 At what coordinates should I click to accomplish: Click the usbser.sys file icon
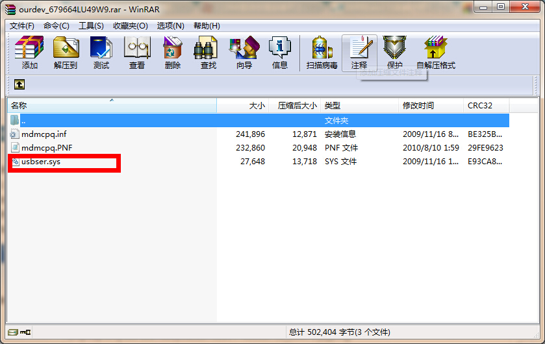point(16,162)
